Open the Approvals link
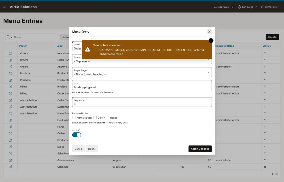 [x=224, y=7]
